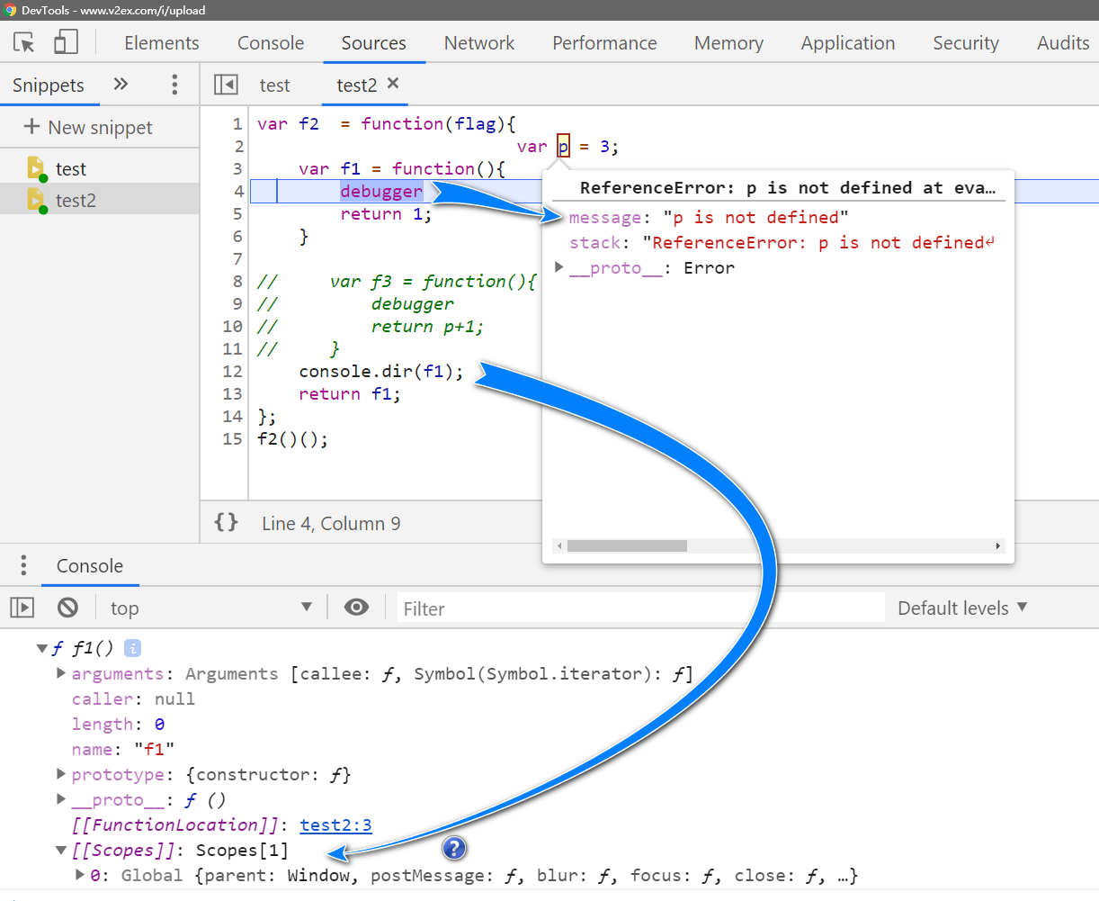Click line number 12 in the gutter
This screenshot has width=1099, height=901.
[x=232, y=371]
